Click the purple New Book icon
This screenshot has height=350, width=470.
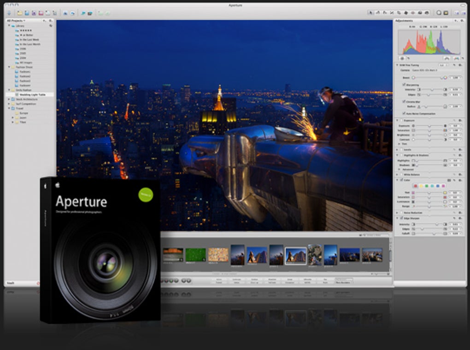coord(34,13)
